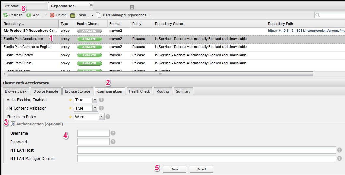
Task: Open User Managed Repositories dropdown arrow
Action: tap(150, 15)
